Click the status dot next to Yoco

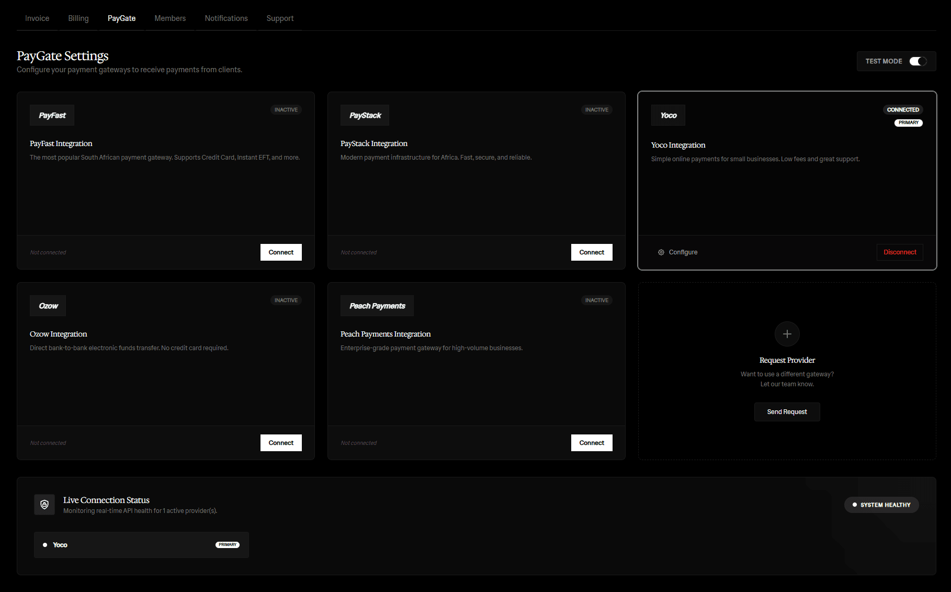click(x=46, y=545)
